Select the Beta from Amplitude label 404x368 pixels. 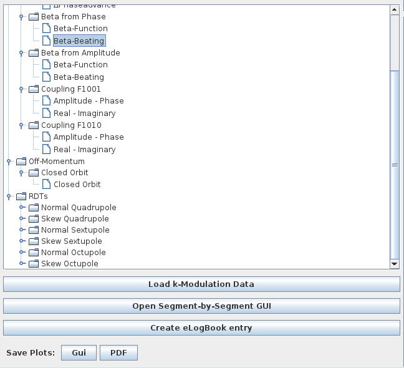click(80, 53)
